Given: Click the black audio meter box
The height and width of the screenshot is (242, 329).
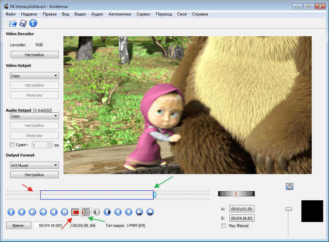Looking at the screenshot, I should [312, 211].
